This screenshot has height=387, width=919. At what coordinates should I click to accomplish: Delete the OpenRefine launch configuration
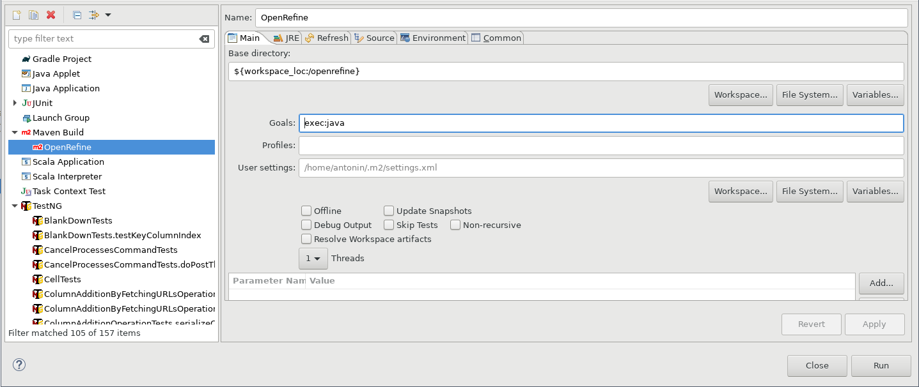coord(50,14)
